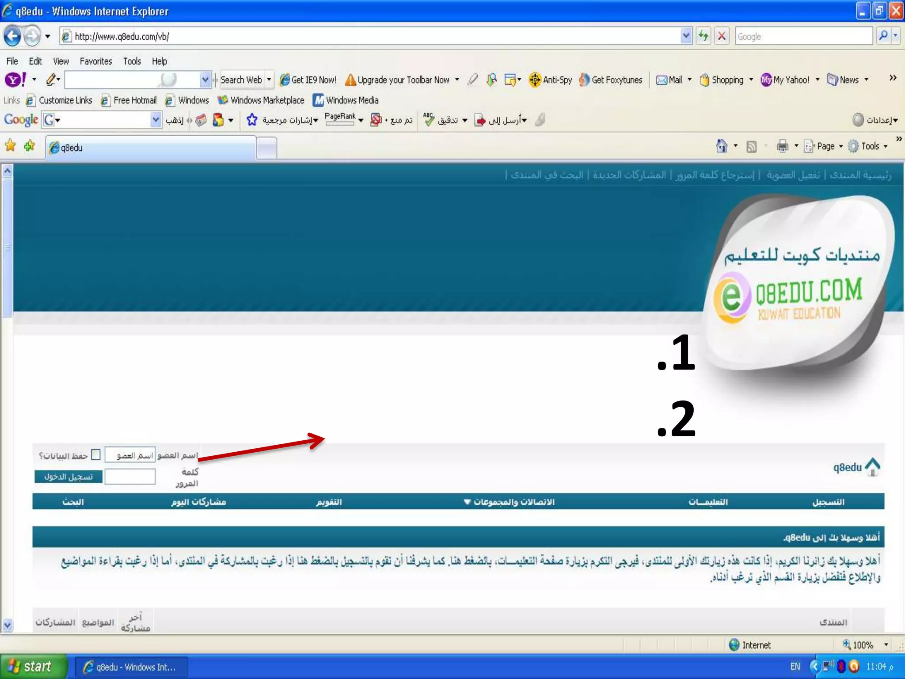This screenshot has width=905, height=679.
Task: Click the Refresh page icon
Action: tap(703, 36)
